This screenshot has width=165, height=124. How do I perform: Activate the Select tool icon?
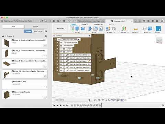158,29
